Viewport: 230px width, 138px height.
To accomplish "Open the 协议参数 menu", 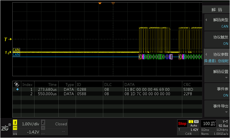I will click(217, 57).
